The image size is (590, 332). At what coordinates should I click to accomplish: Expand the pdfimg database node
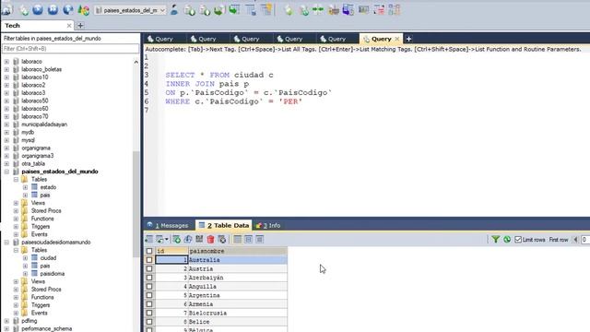(6, 321)
